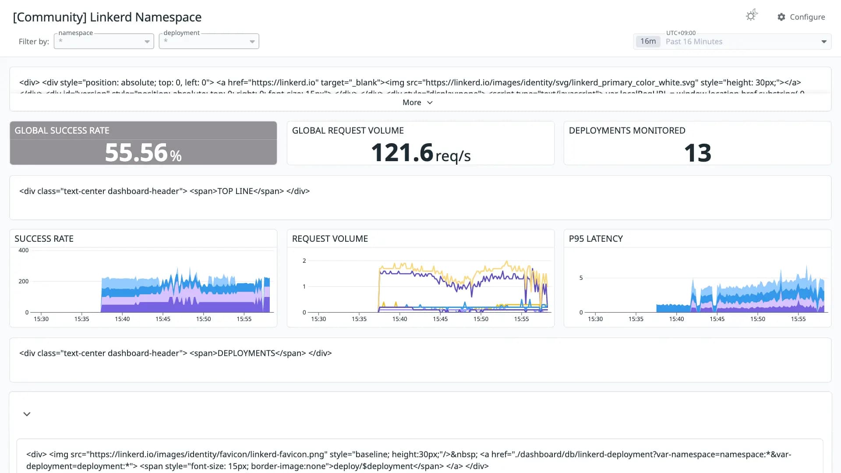The height and width of the screenshot is (473, 841).
Task: Select the P95 Latency graph title
Action: [596, 239]
